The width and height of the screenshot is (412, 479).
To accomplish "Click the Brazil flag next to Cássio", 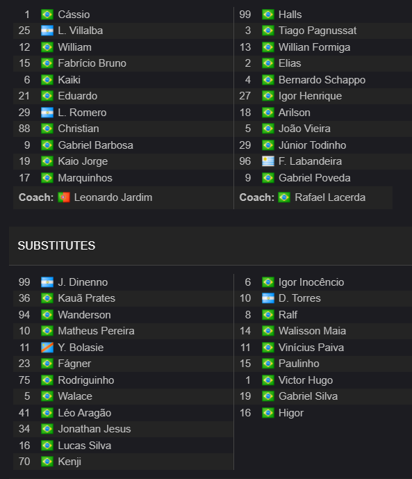I will click(47, 15).
